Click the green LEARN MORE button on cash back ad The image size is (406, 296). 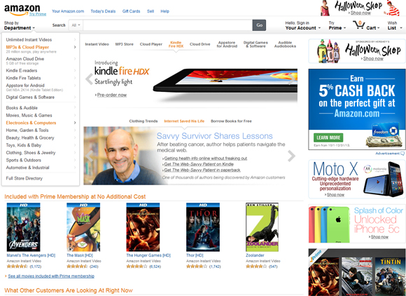point(328,137)
